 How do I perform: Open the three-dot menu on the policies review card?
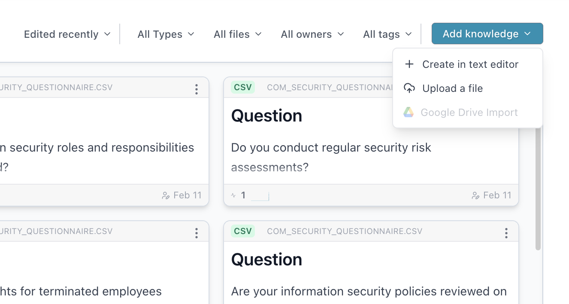(x=506, y=232)
